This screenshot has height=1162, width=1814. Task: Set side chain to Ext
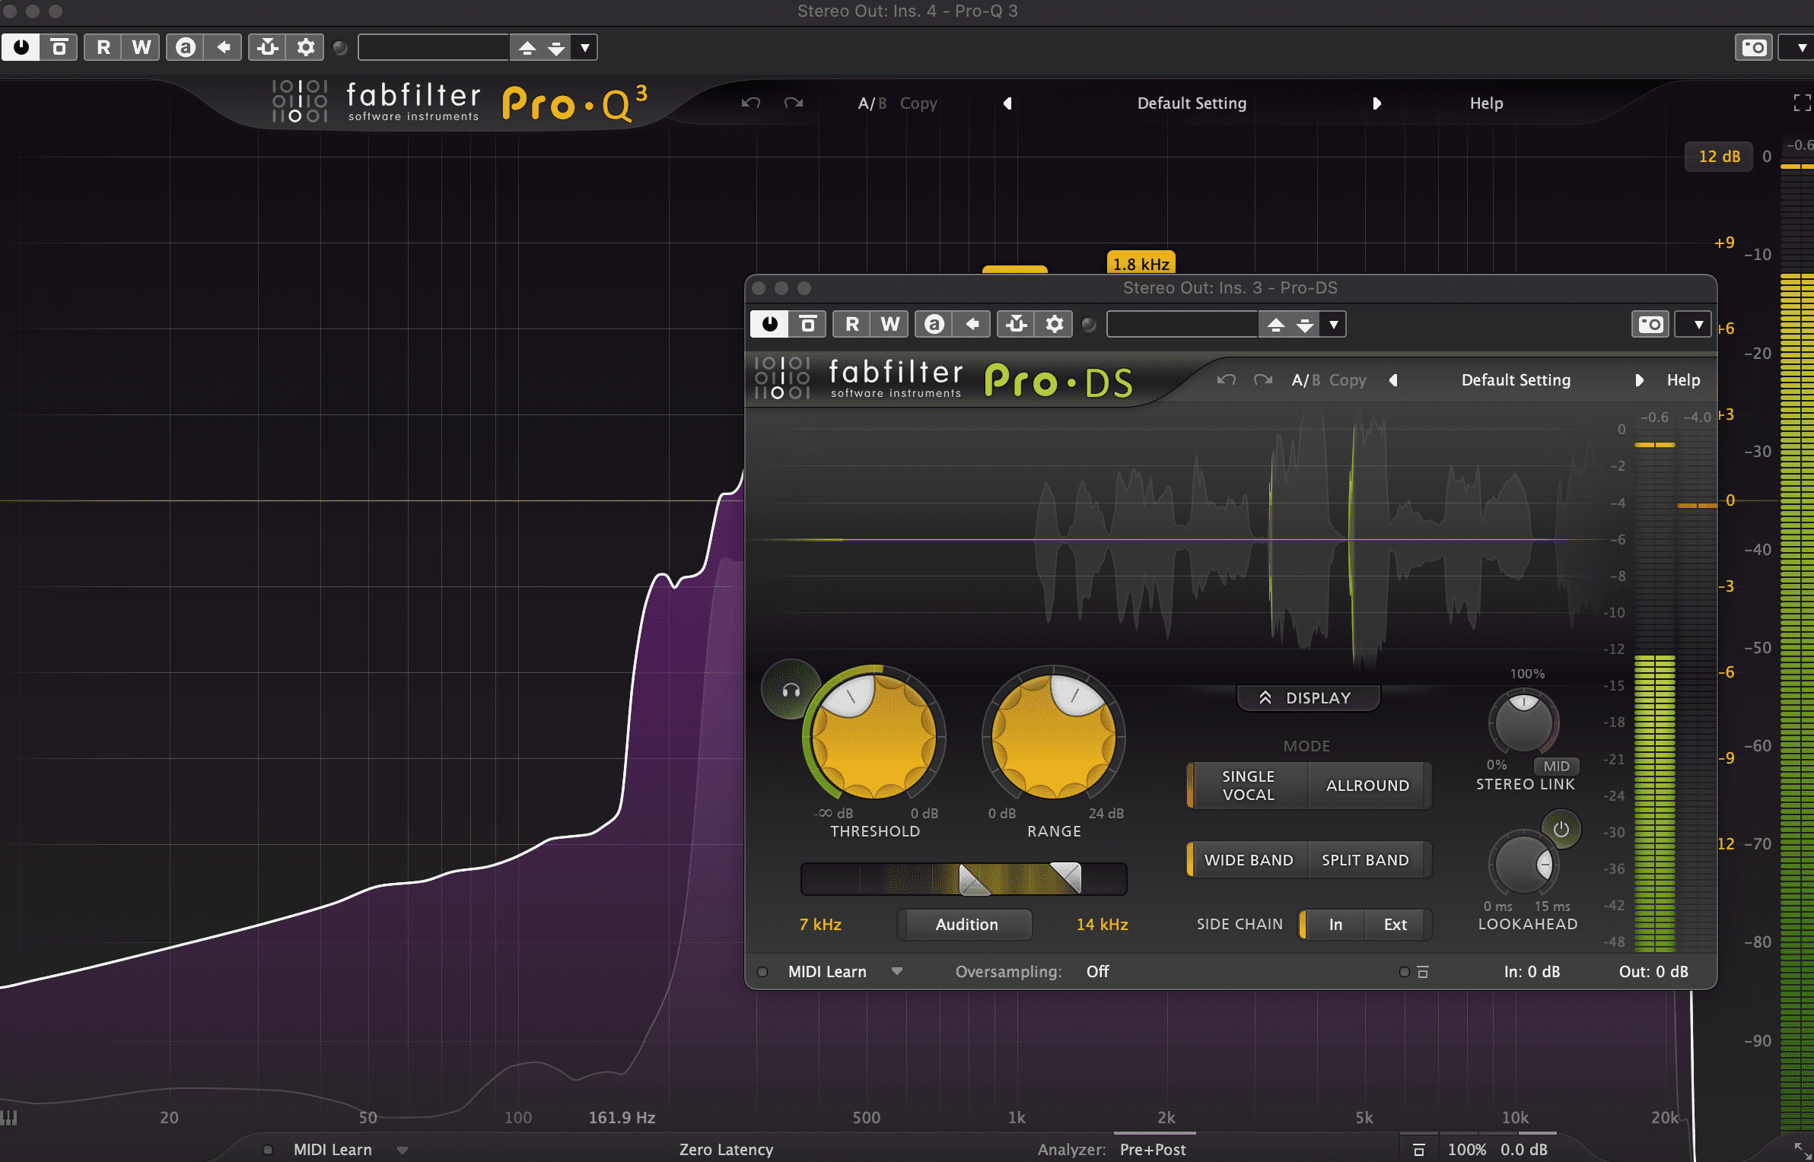click(1396, 924)
